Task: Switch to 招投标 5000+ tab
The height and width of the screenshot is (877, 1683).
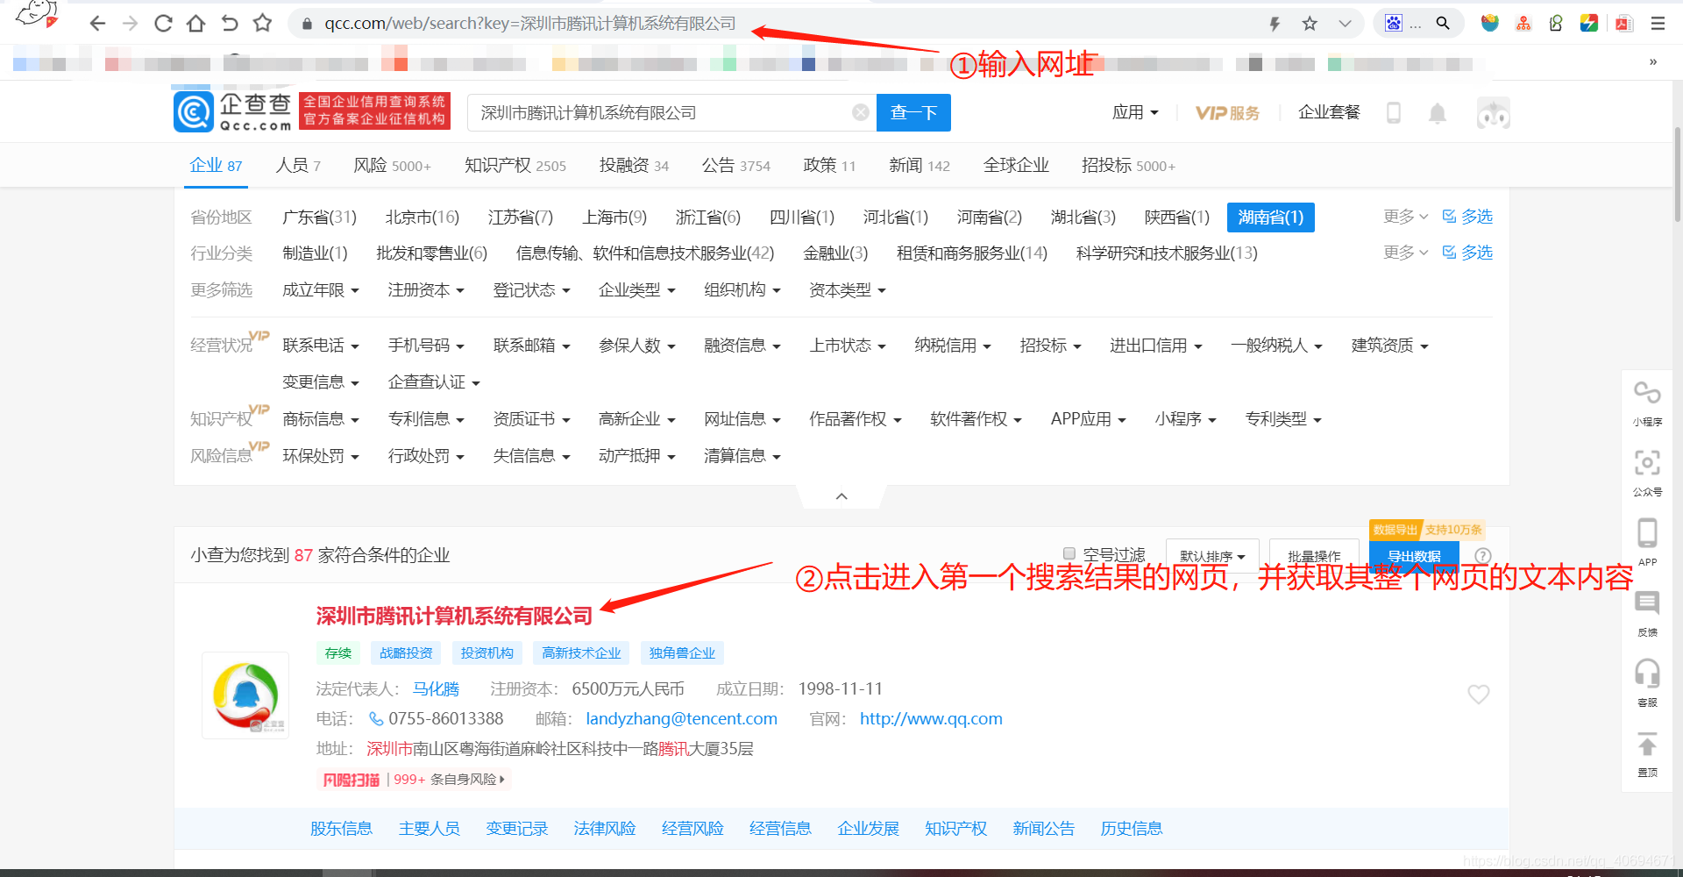Action: point(1128,165)
